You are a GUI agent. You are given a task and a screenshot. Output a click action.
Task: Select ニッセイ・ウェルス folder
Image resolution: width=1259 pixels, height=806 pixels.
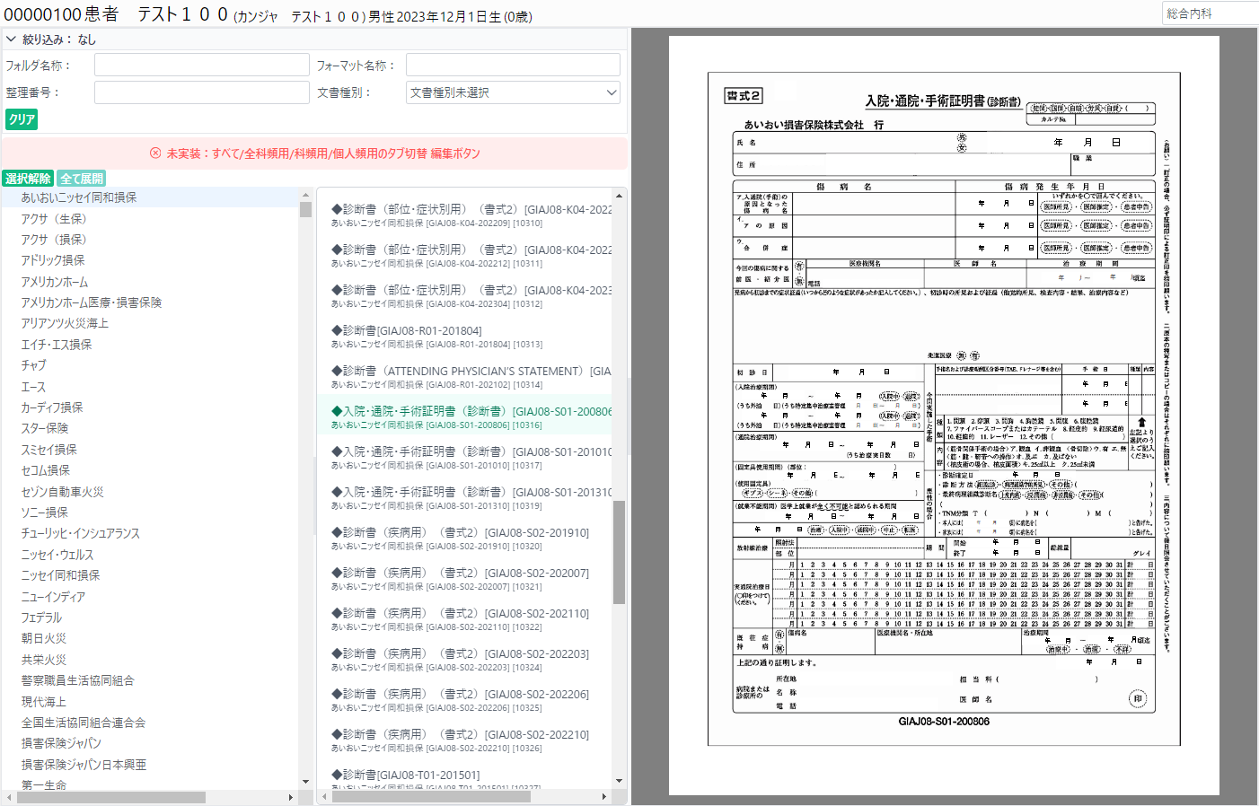(151, 555)
